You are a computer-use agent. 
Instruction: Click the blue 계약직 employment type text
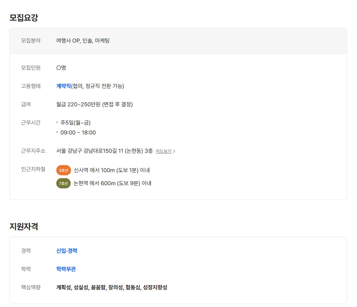(x=64, y=86)
